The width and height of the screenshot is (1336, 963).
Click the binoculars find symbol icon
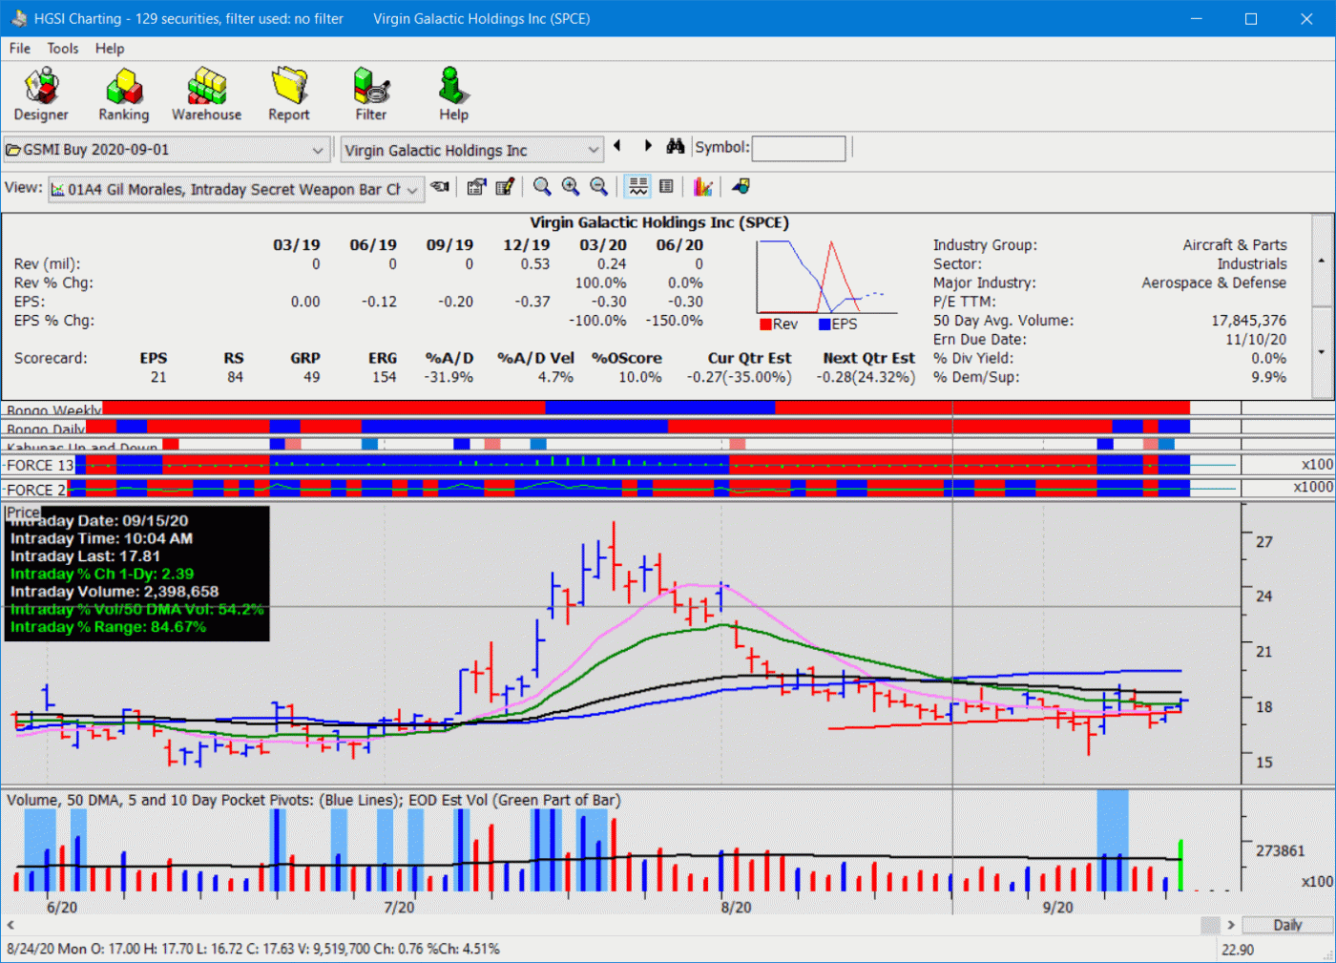point(676,146)
